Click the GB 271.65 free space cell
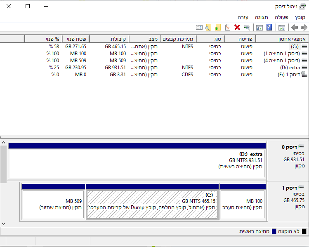 [75, 47]
